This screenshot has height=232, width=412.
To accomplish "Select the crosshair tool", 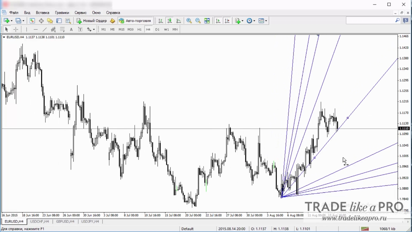I will click(15, 29).
